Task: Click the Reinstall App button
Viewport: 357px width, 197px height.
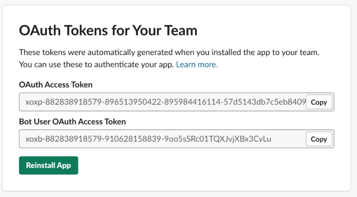Action: 48,165
